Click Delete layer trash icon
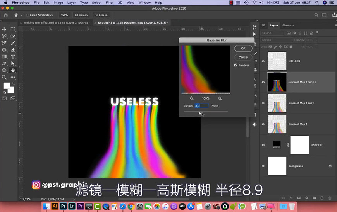The image size is (337, 212). pyautogui.click(x=330, y=198)
